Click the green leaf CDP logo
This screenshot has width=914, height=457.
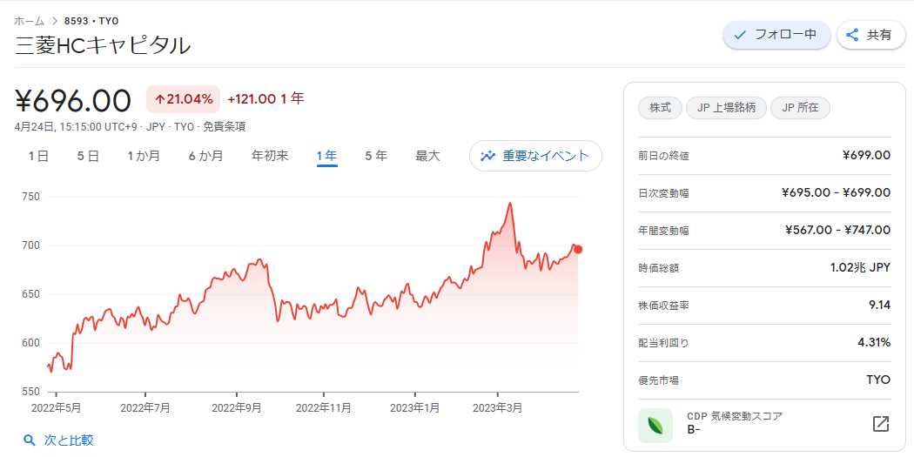point(655,425)
